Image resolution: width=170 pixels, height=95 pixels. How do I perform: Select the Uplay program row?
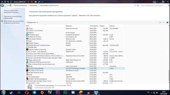click(75, 75)
